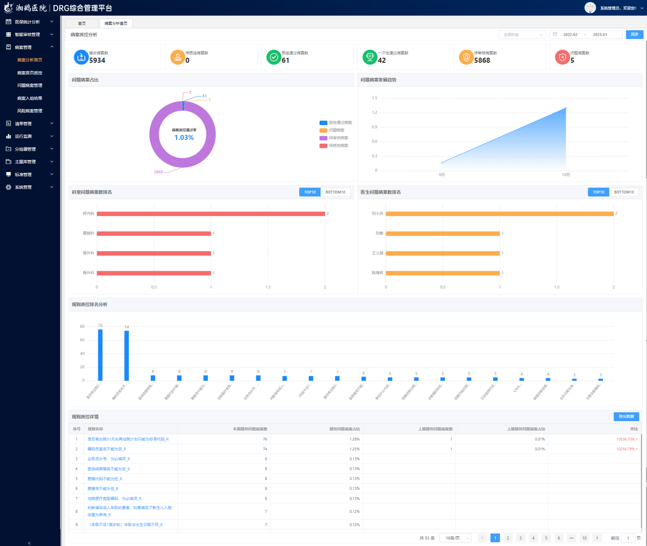Expand the 分组器管理 menu chevron
This screenshot has width=647, height=546.
[52, 149]
